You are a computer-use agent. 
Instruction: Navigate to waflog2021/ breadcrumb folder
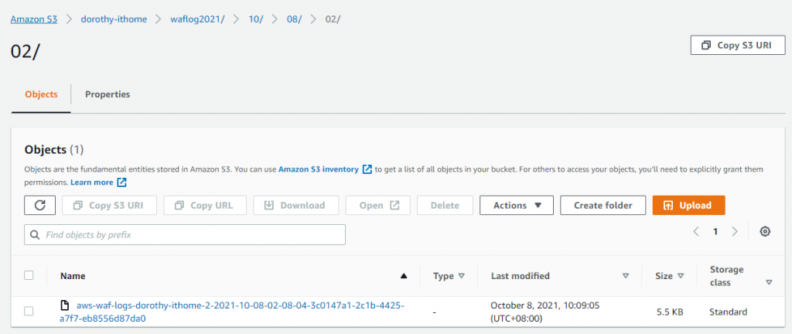tap(197, 19)
